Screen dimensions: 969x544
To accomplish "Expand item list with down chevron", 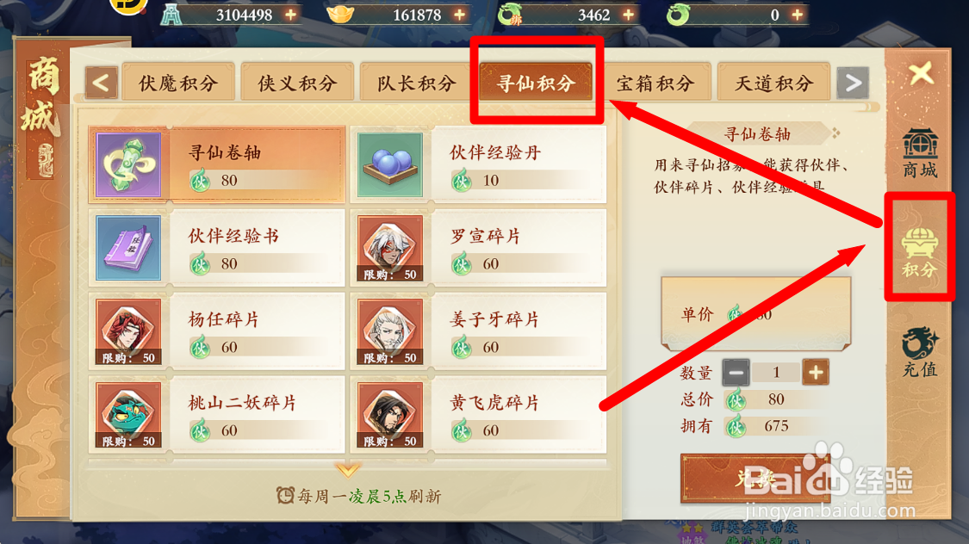I will (x=348, y=470).
